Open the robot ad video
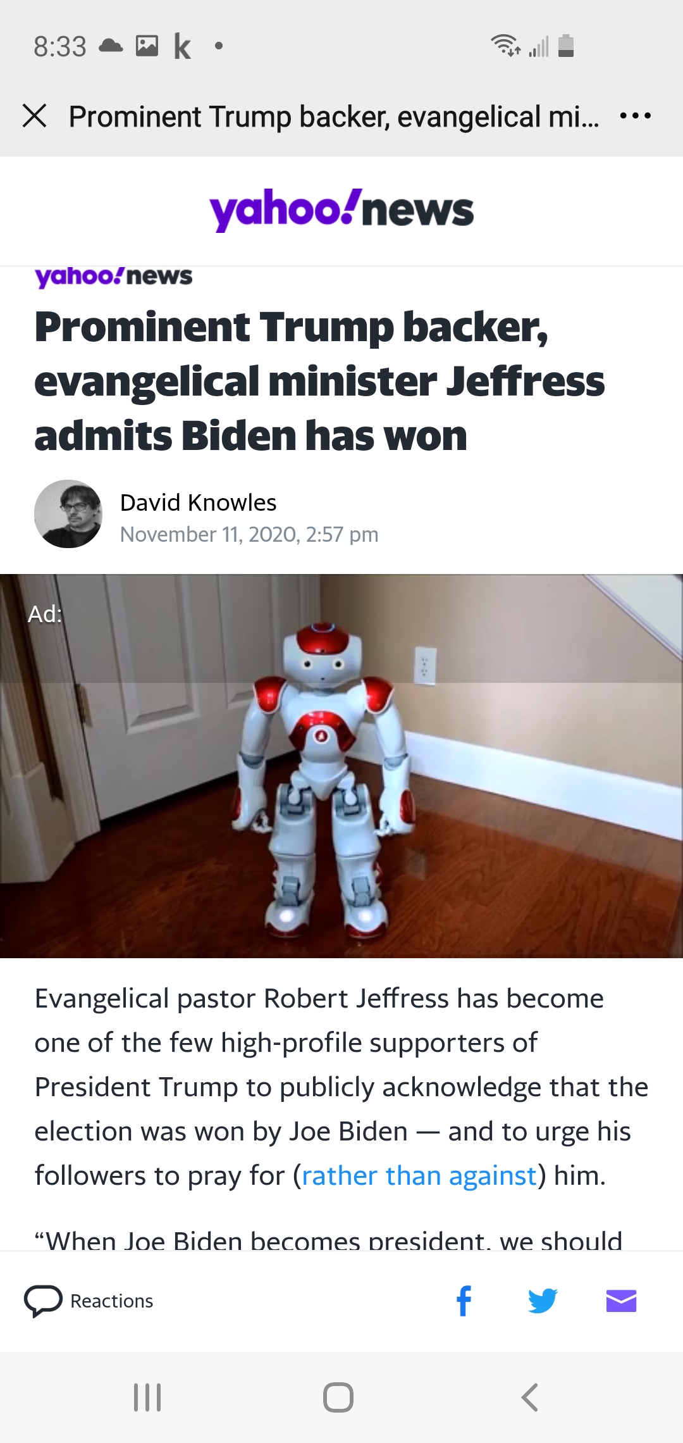The image size is (683, 1443). coord(341,766)
